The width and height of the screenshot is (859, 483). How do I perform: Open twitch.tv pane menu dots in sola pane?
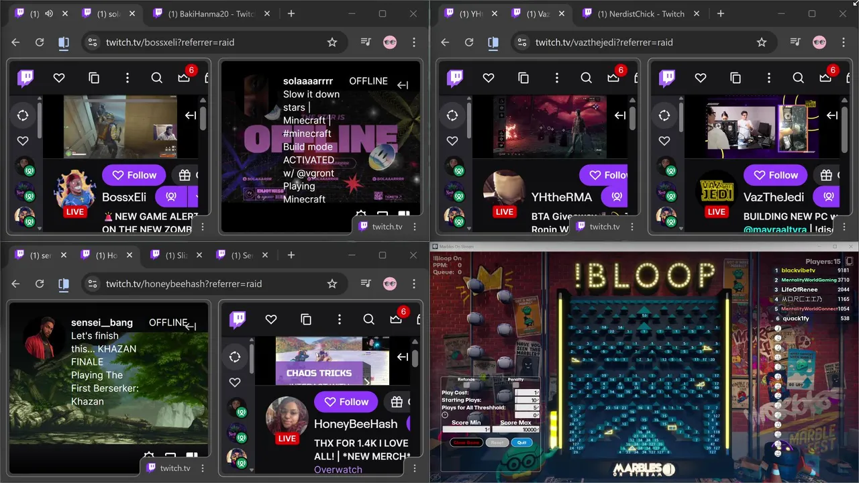click(415, 226)
